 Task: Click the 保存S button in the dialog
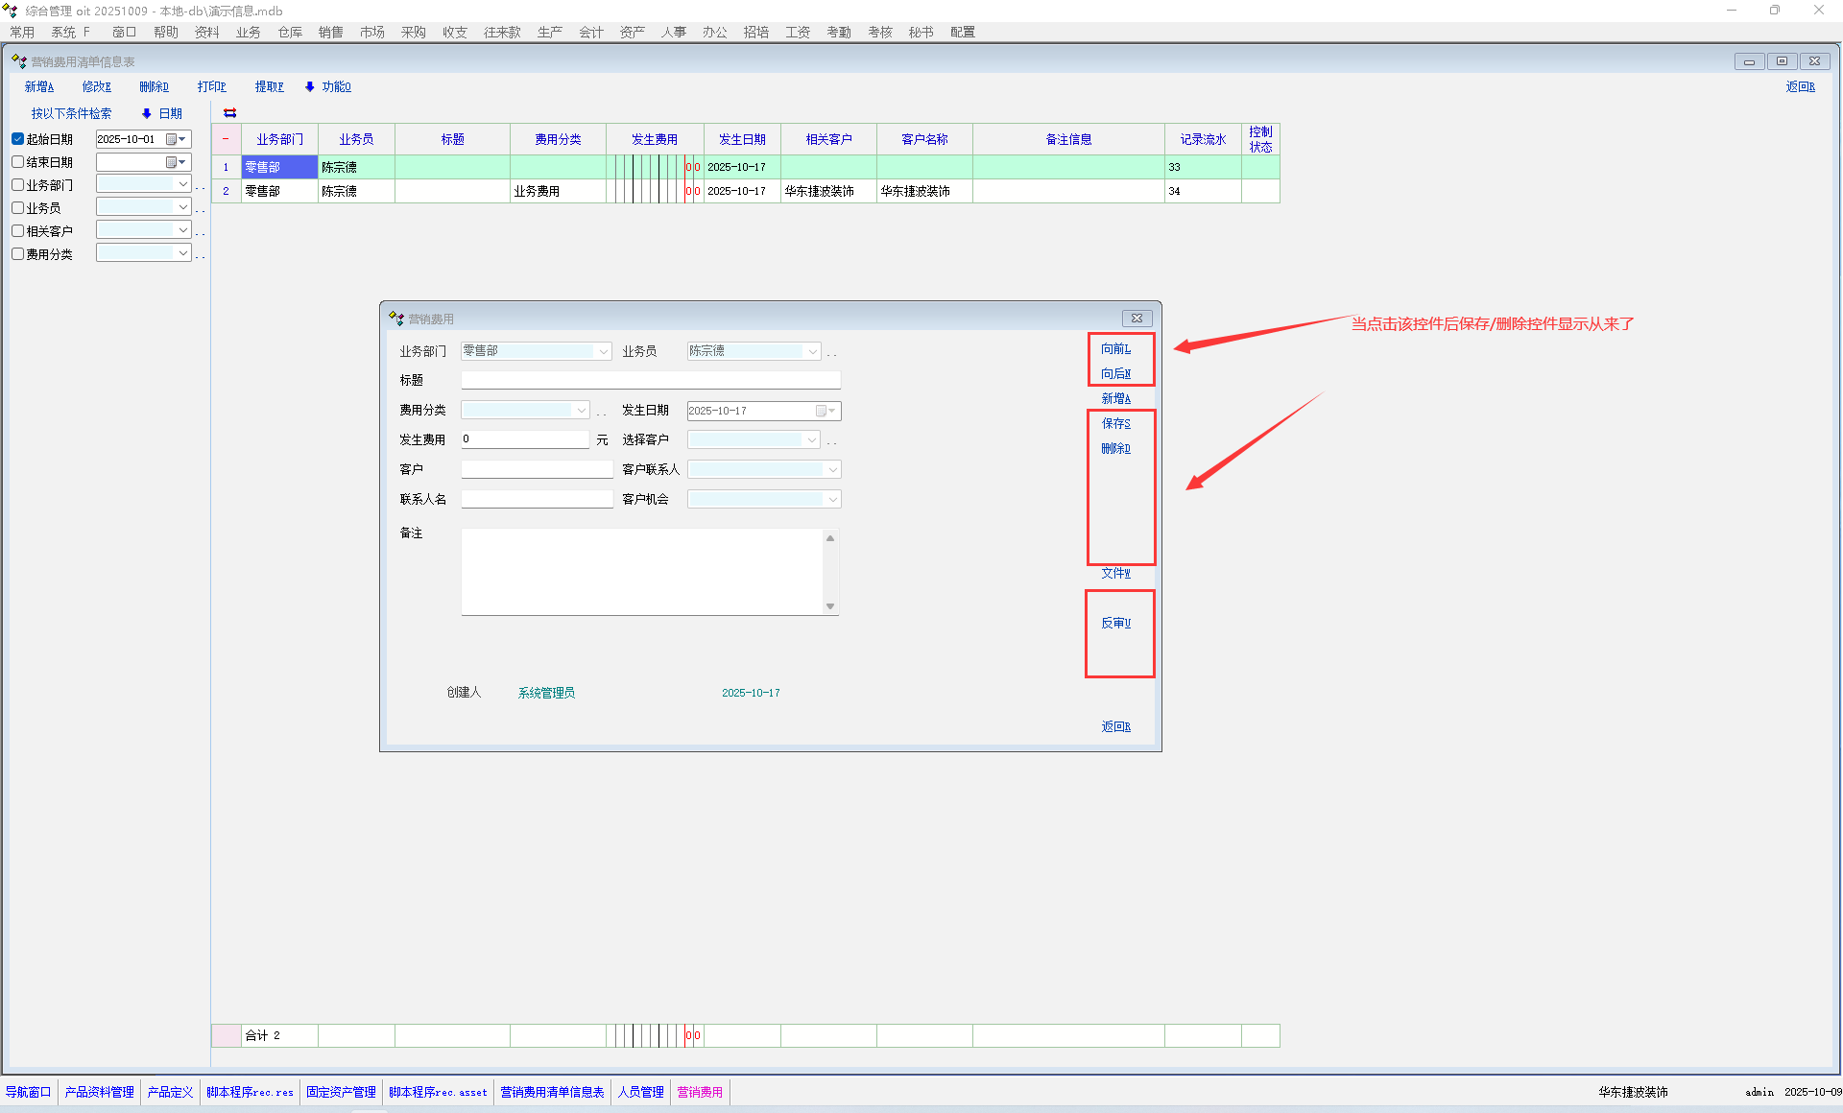[1115, 423]
